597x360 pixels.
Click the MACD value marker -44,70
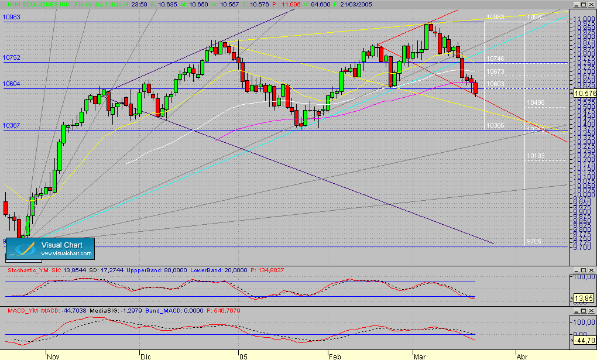tap(585, 340)
